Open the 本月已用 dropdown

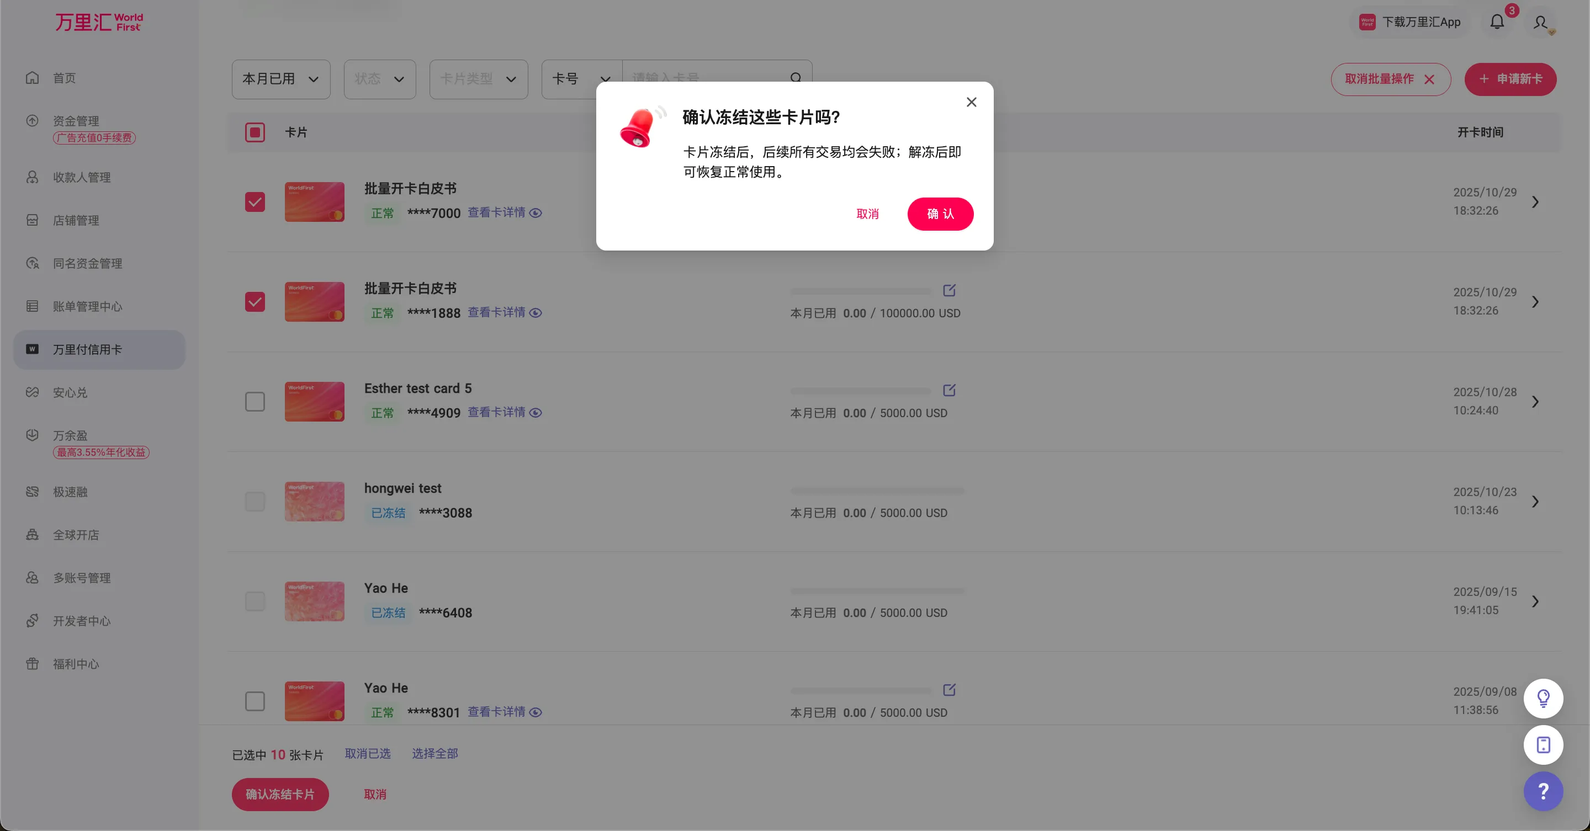[x=280, y=79]
